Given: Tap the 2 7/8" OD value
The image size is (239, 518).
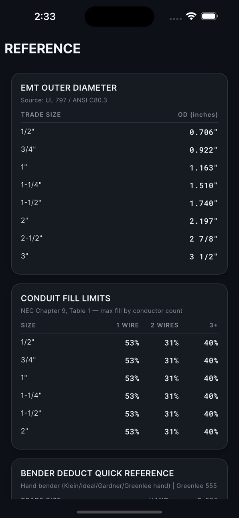Looking at the screenshot, I should coord(204,239).
